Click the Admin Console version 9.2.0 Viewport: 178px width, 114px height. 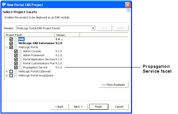(59, 51)
